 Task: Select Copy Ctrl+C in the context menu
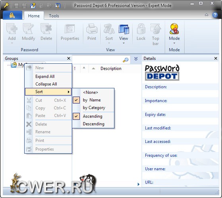click(48, 108)
